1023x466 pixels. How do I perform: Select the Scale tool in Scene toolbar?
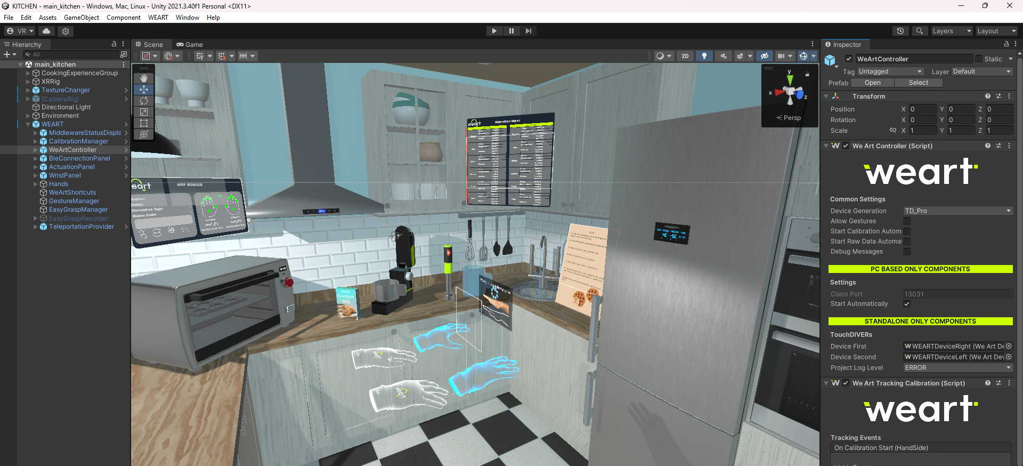click(x=144, y=112)
